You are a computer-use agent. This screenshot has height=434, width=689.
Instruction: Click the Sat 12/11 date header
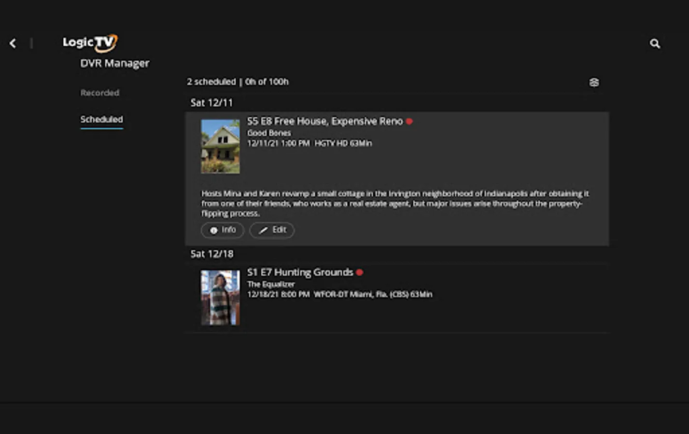tap(211, 103)
